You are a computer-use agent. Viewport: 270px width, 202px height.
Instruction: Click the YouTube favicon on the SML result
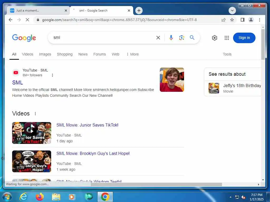point(16,73)
